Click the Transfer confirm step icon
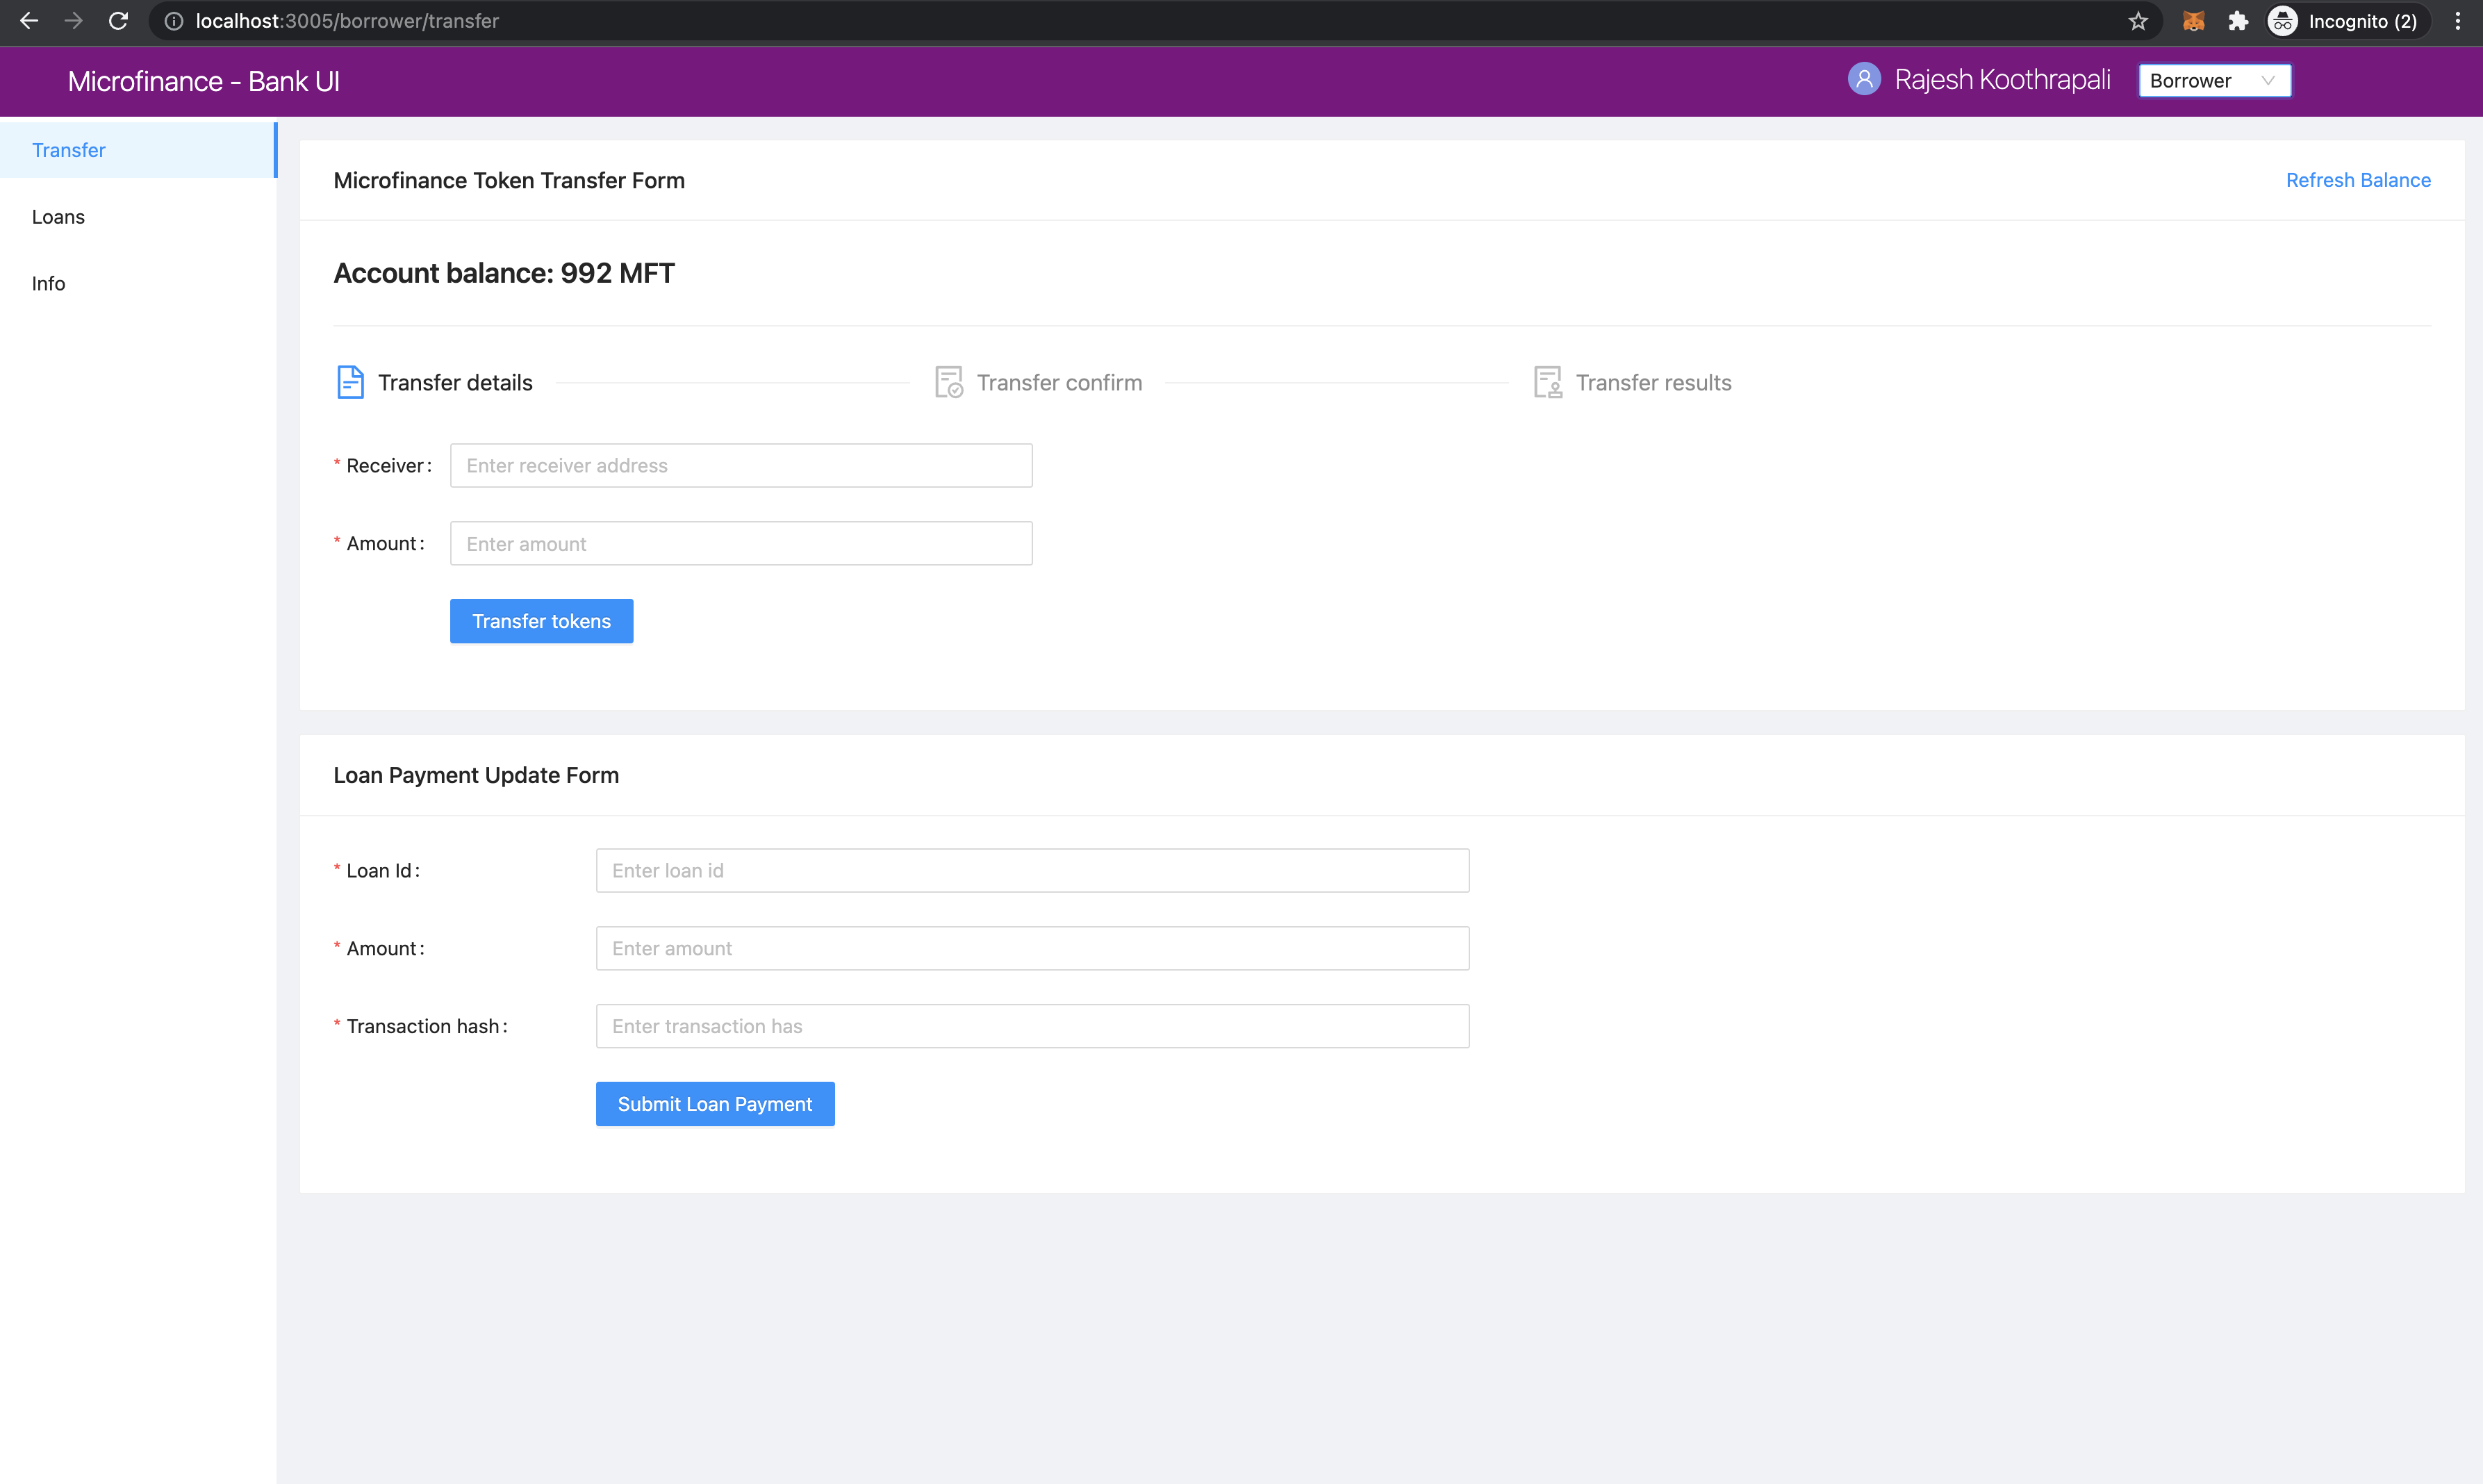Viewport: 2483px width, 1484px height. pos(949,382)
